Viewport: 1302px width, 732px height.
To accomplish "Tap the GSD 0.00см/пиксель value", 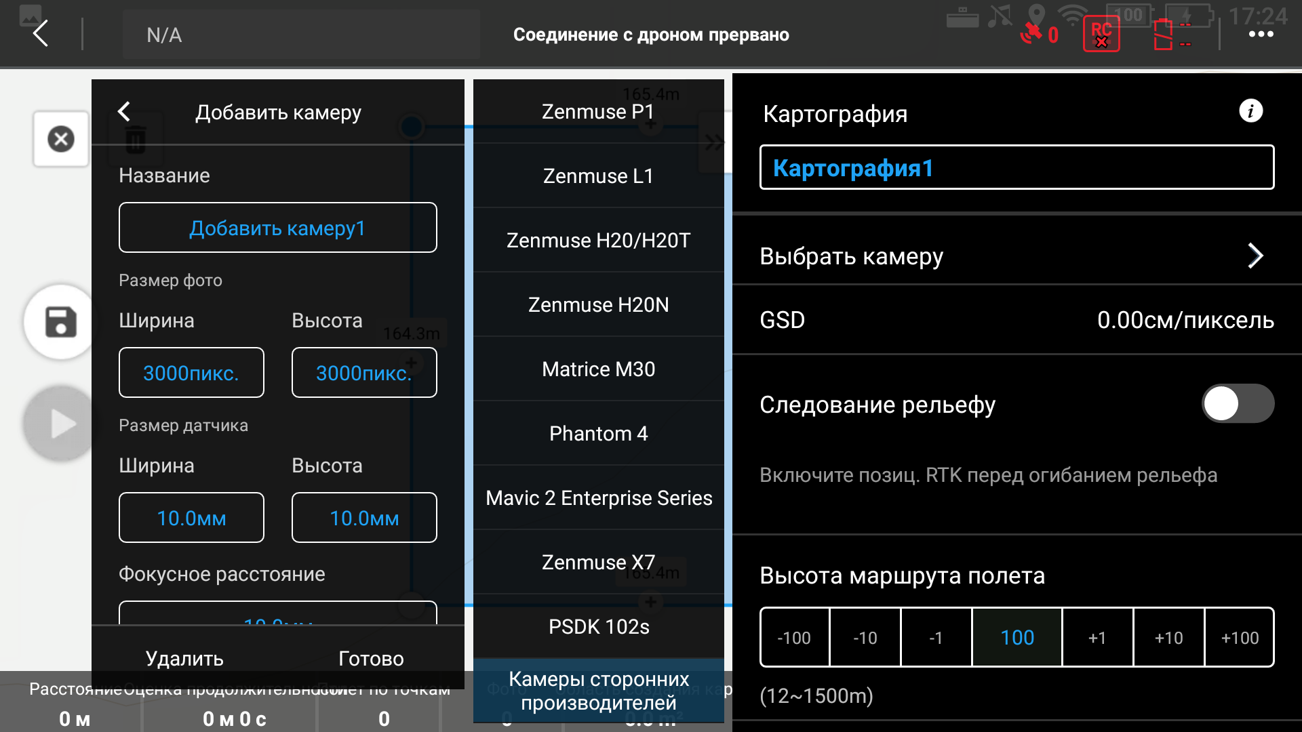I will [x=1185, y=320].
